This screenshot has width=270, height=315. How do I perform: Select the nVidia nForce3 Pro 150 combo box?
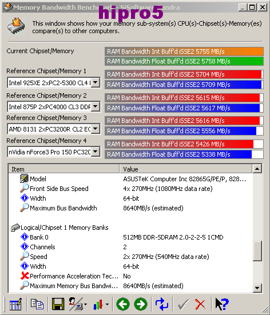pyautogui.click(x=54, y=151)
